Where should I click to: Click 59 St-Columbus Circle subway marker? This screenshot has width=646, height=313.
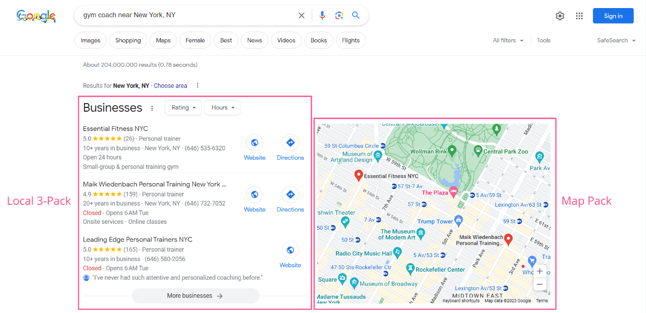point(383,145)
